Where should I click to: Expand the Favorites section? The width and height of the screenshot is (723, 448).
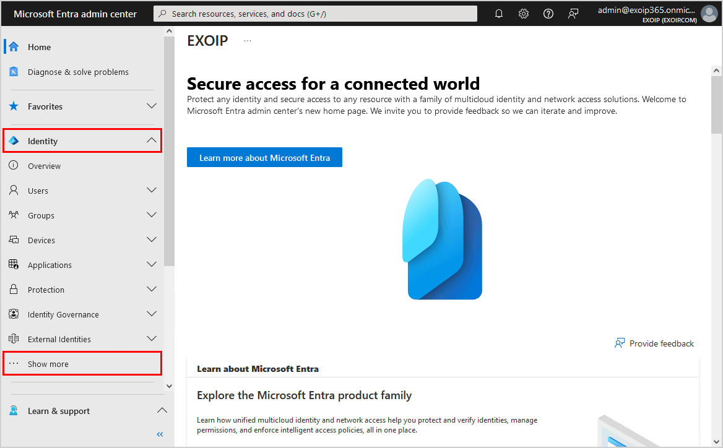152,106
